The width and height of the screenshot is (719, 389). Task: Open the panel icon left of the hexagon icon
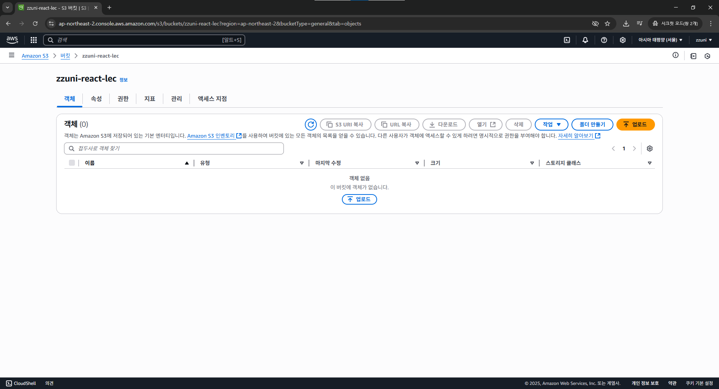tap(693, 56)
